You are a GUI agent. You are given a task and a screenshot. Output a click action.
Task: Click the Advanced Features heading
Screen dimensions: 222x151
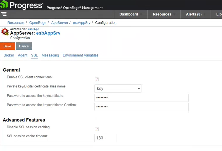[24, 120]
